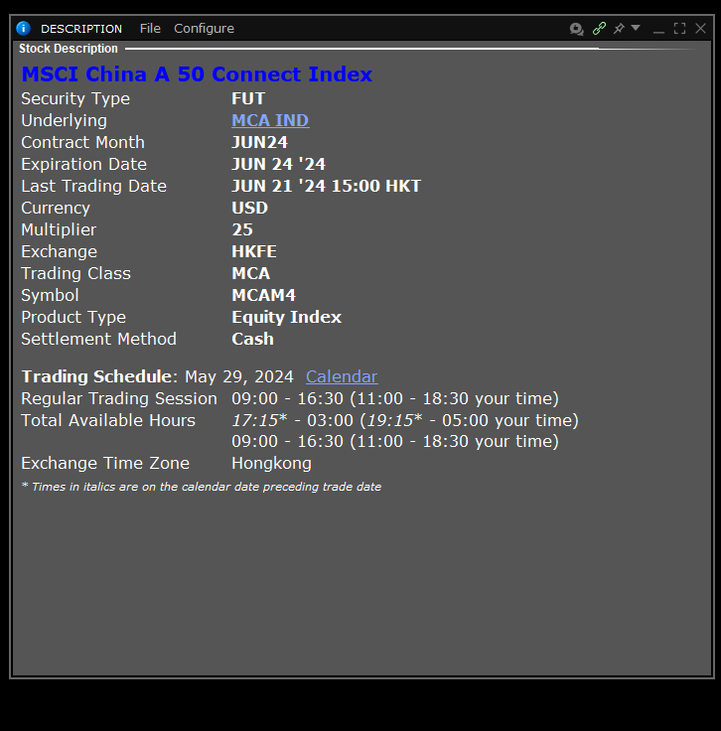
Task: Open the Configure menu
Action: coord(204,29)
